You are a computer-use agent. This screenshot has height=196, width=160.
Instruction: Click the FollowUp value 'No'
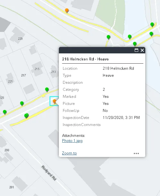click(x=105, y=111)
